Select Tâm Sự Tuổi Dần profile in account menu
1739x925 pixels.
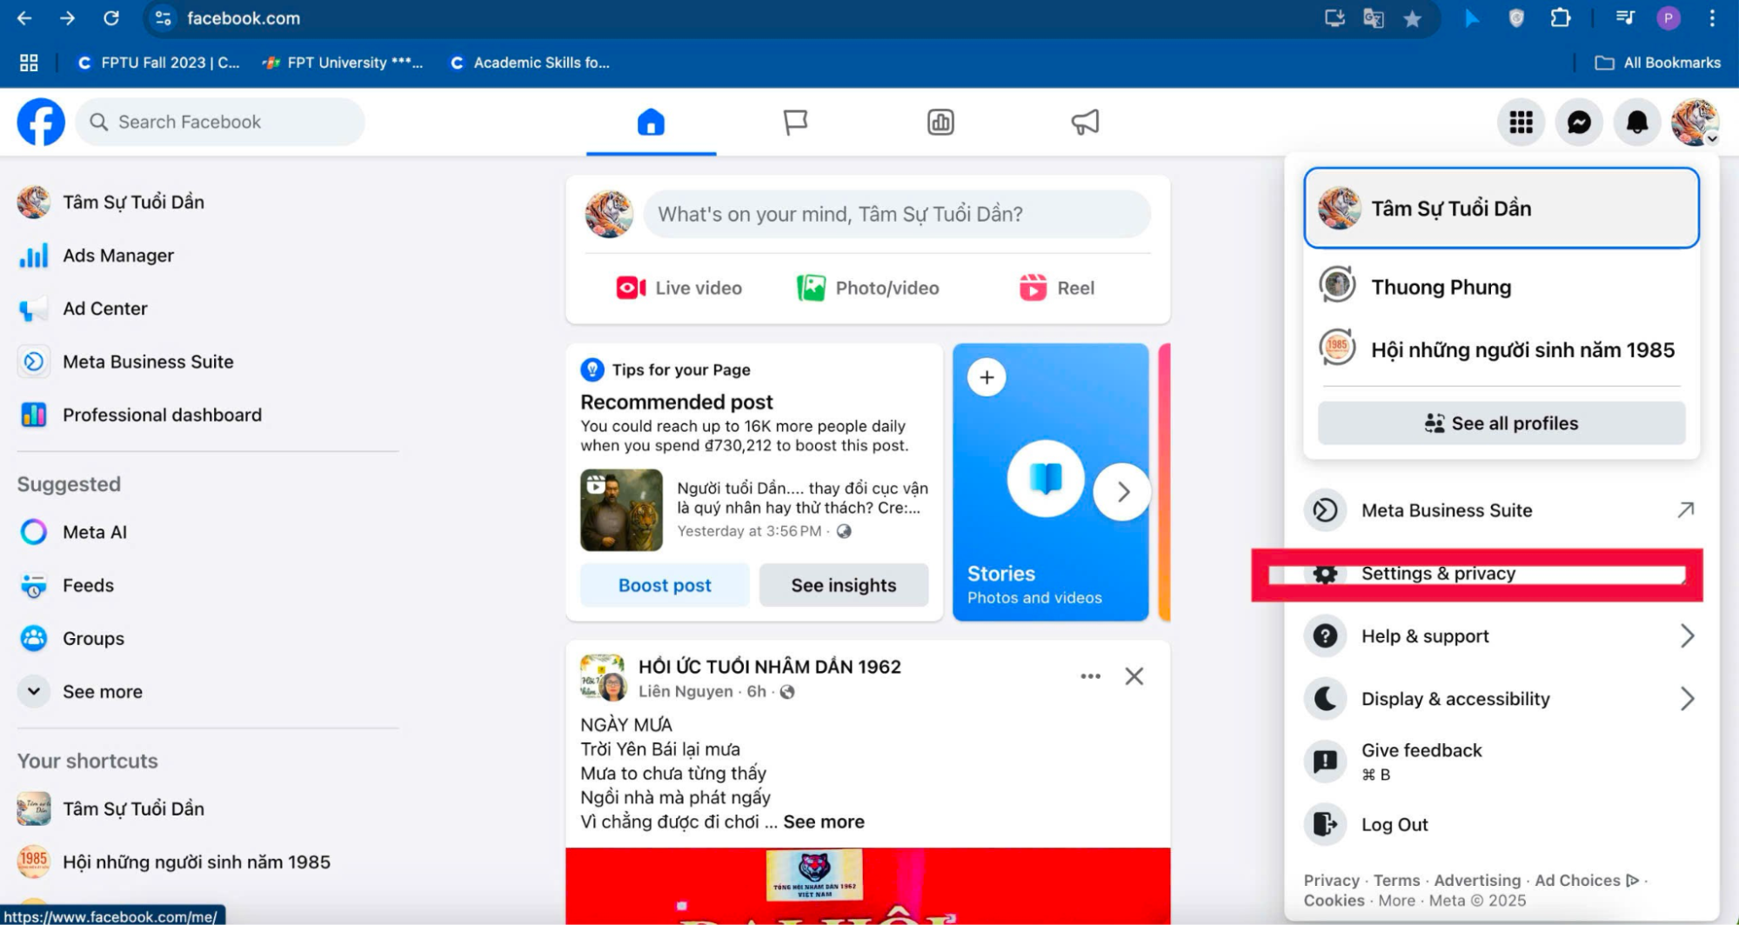click(x=1501, y=209)
